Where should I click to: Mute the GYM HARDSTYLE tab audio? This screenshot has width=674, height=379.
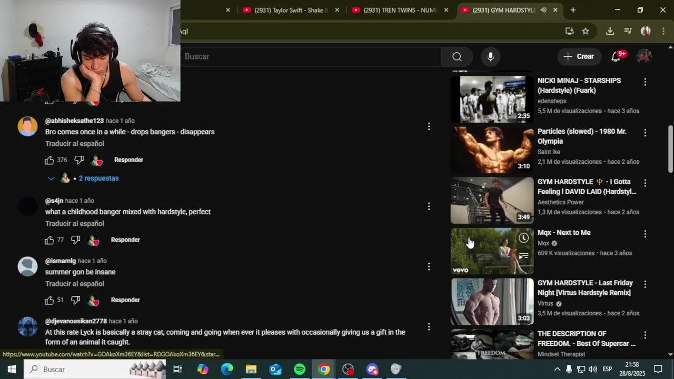543,10
